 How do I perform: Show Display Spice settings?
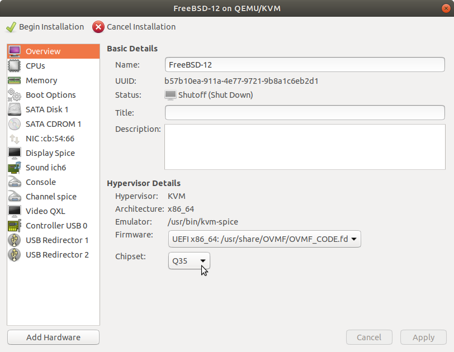click(x=54, y=153)
